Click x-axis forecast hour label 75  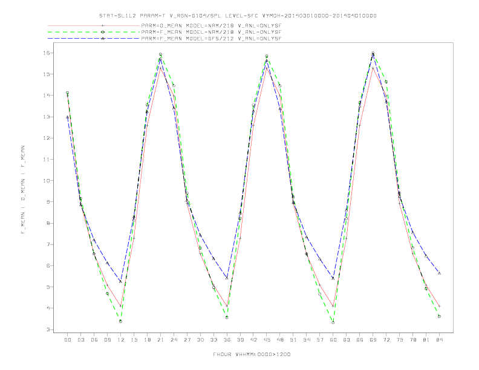click(399, 340)
